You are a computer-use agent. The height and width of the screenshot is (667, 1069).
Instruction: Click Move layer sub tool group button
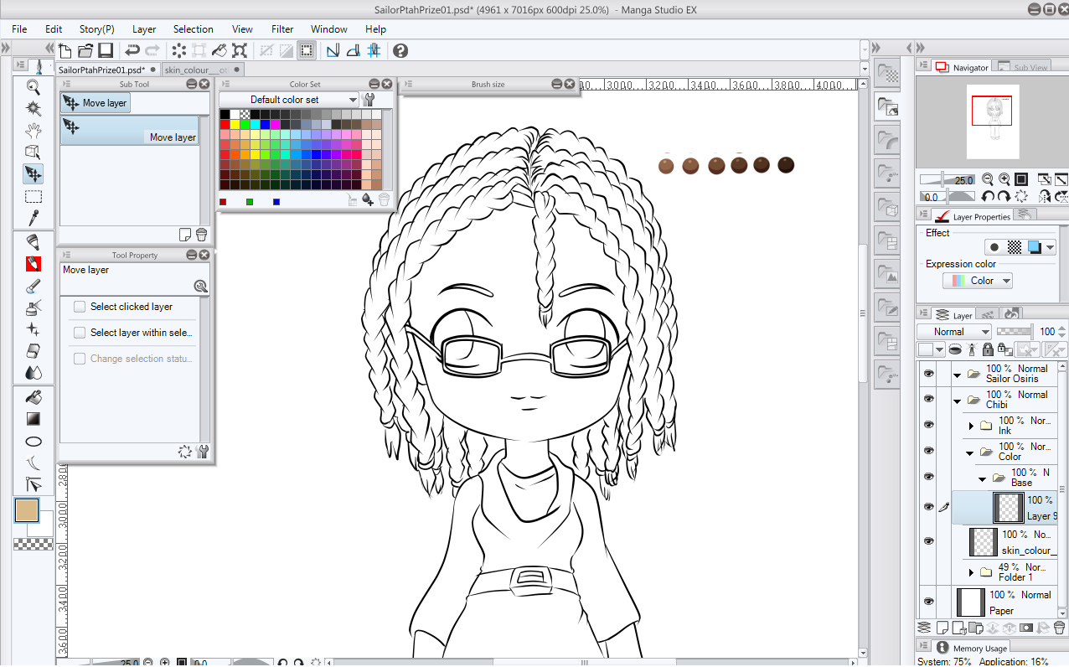point(96,103)
